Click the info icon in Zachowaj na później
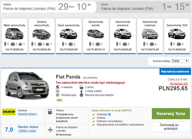Screen dimensions: 192x139 pos(176,129)
